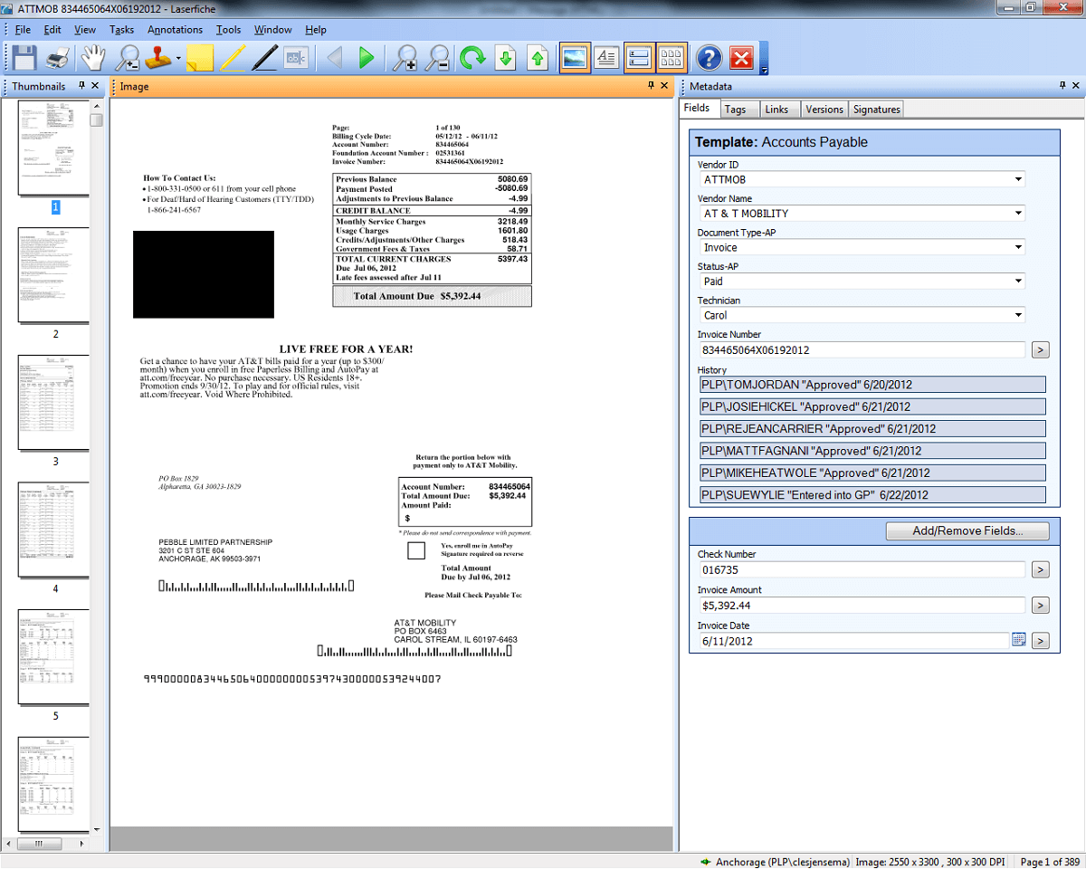
Task: Expand the Vendor ID dropdown
Action: (x=1018, y=179)
